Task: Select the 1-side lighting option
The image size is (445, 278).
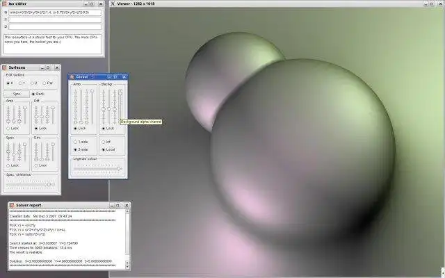Action: pyautogui.click(x=76, y=142)
